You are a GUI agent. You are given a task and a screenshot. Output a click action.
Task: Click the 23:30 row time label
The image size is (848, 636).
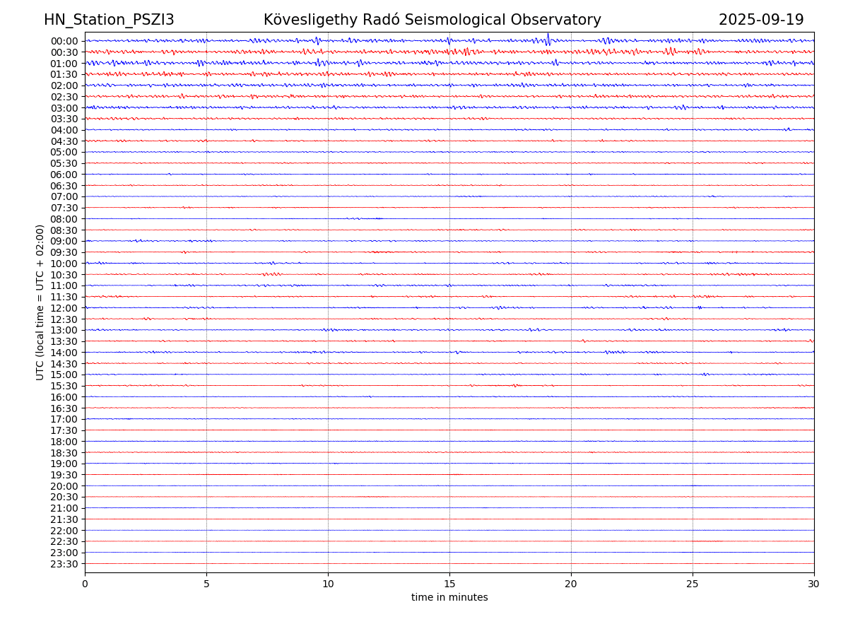(x=64, y=564)
